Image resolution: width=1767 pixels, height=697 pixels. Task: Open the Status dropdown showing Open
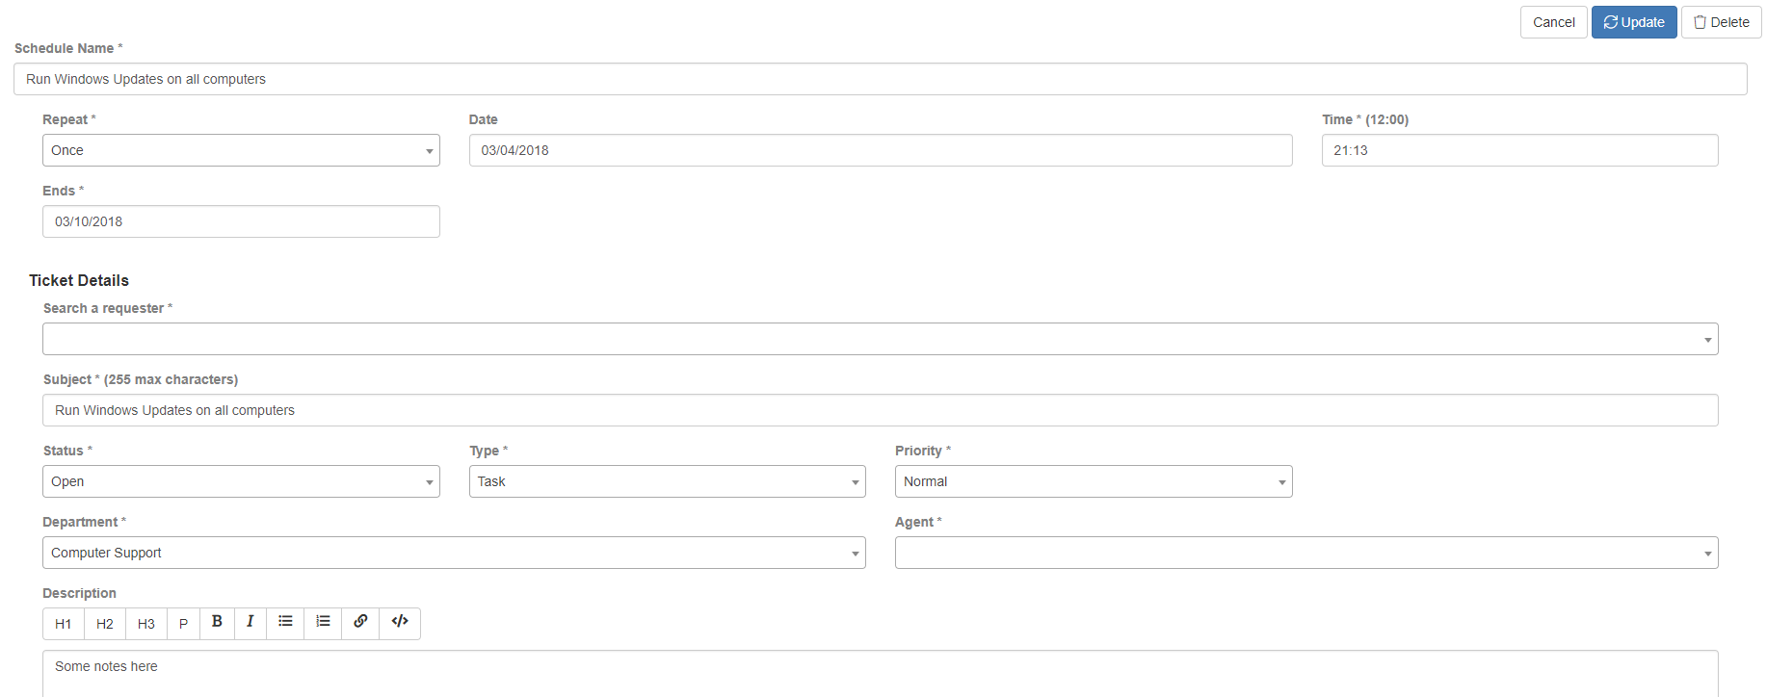(241, 481)
